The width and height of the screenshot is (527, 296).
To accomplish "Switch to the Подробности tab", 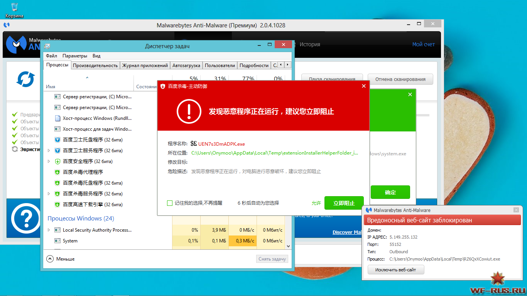I will tap(254, 66).
